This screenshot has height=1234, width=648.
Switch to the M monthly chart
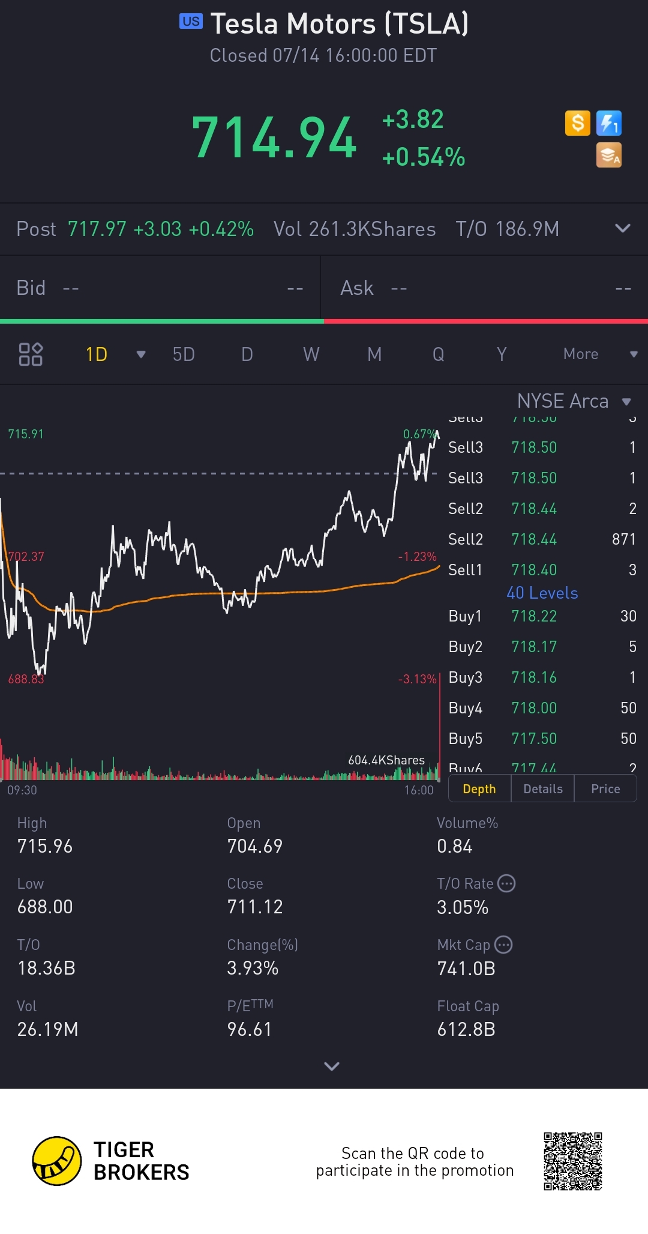click(374, 354)
